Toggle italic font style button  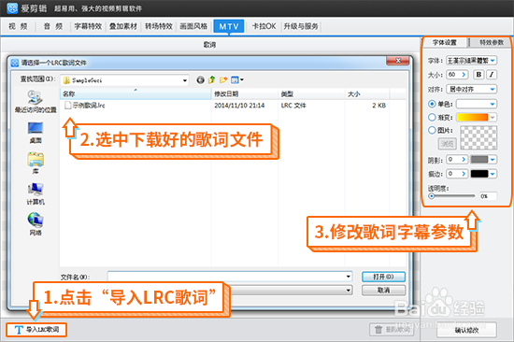pyautogui.click(x=492, y=75)
